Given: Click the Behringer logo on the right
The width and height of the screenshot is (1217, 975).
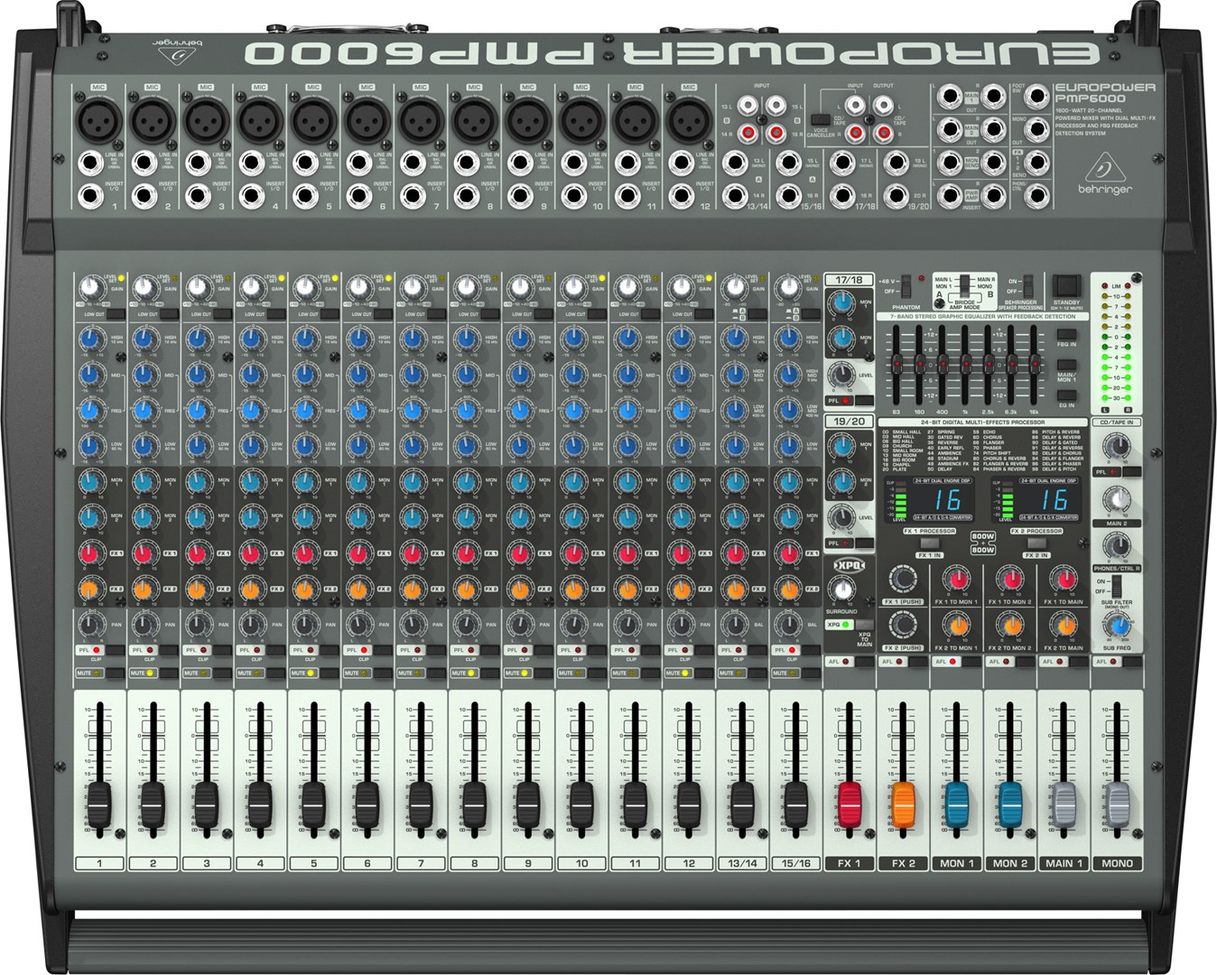Looking at the screenshot, I should pos(1104,177).
